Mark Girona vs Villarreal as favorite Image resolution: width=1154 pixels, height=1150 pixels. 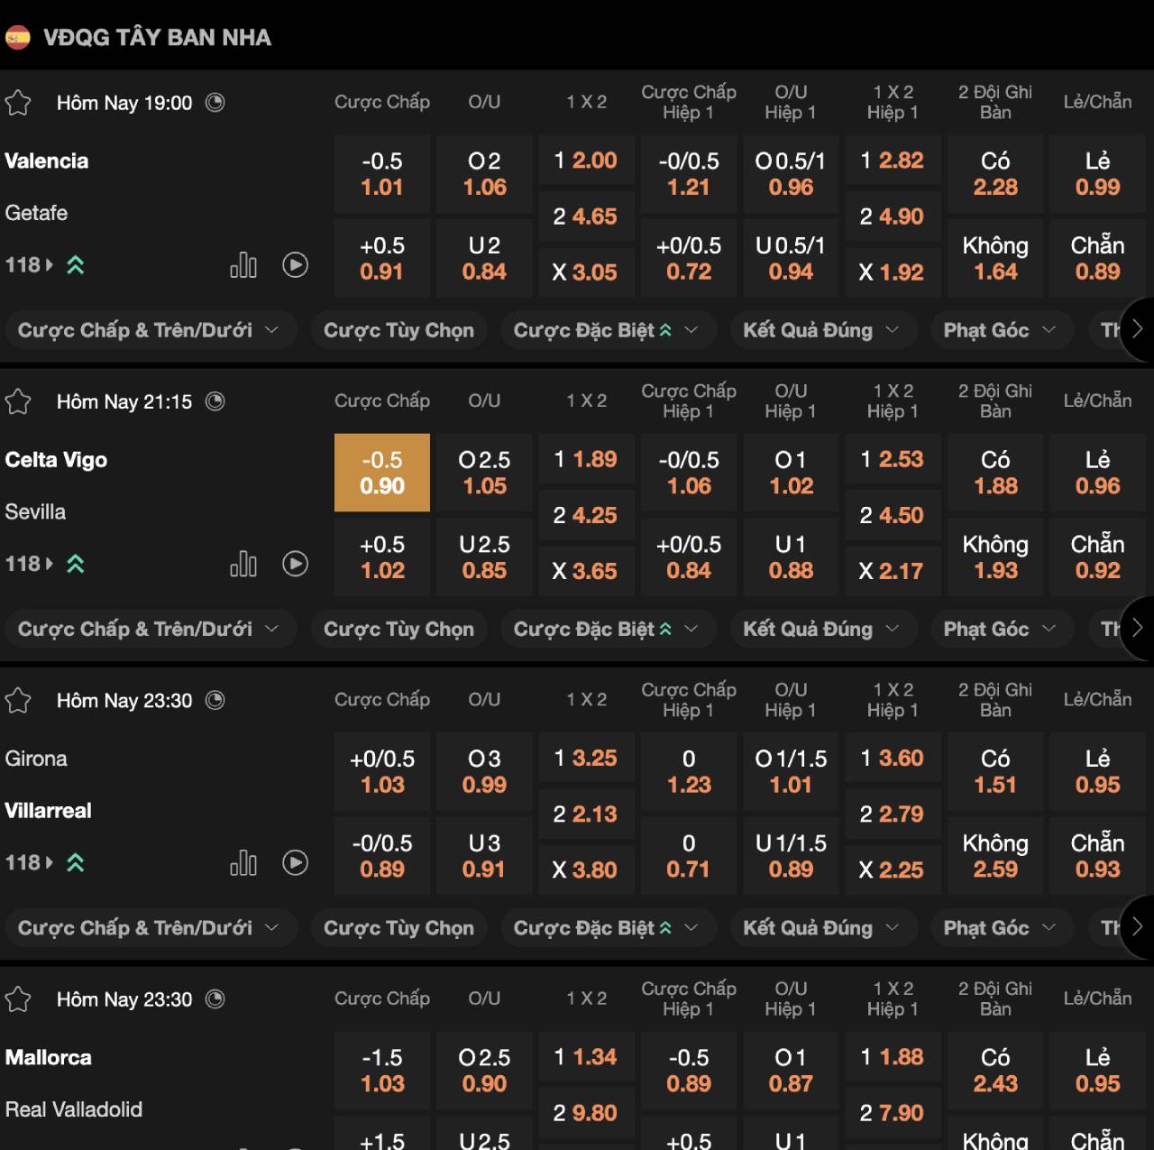[x=18, y=700]
